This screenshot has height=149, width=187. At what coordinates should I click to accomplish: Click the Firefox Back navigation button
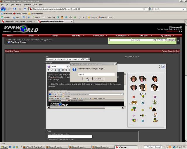[x=3, y=9]
